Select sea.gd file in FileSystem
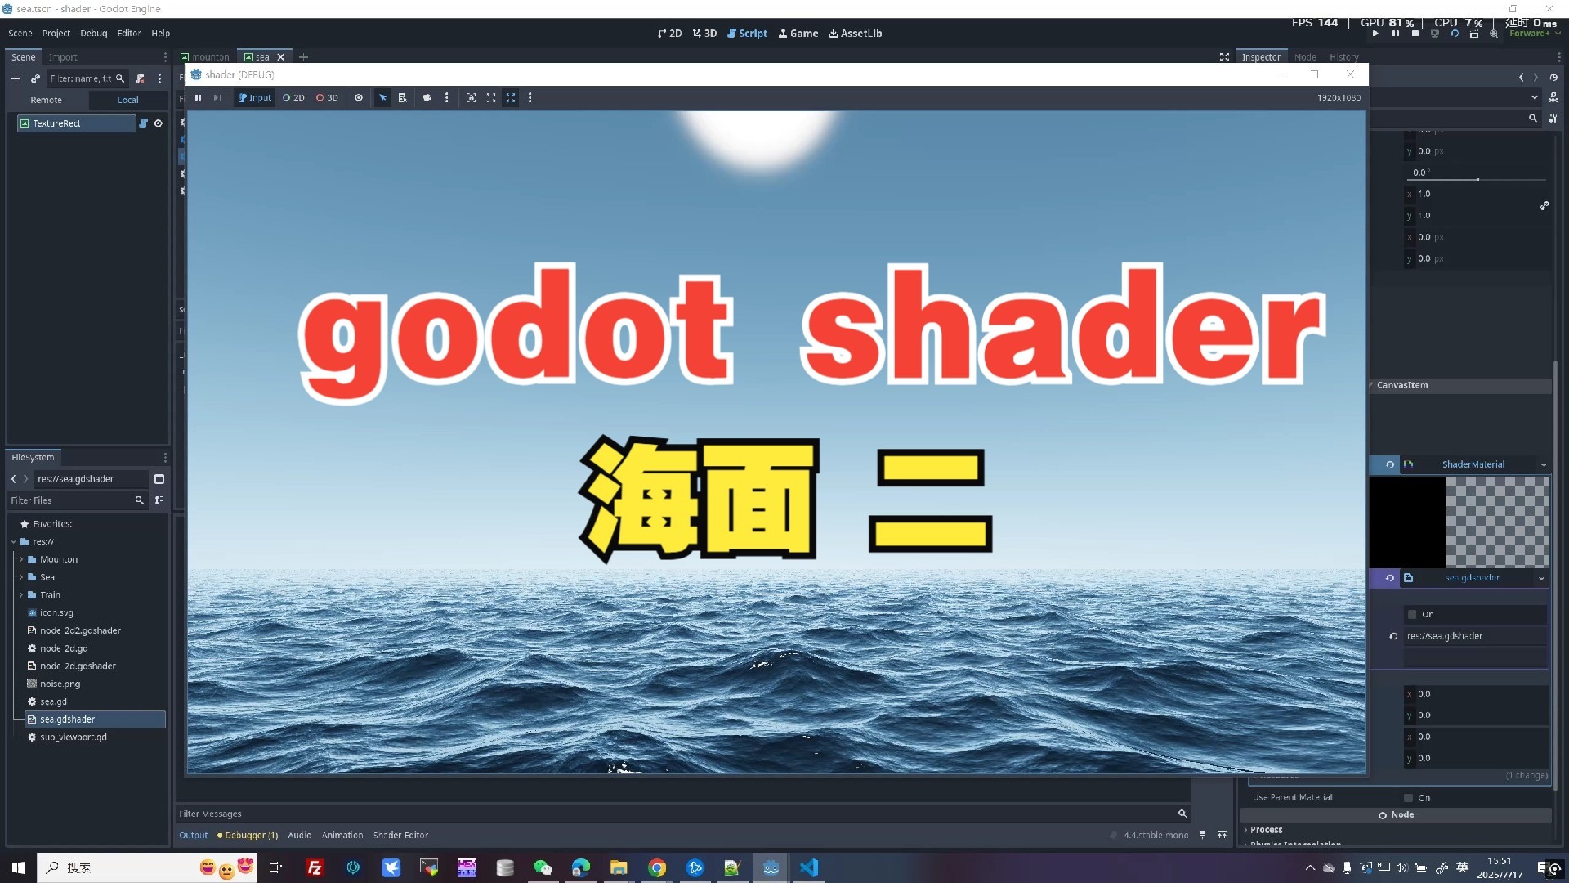The height and width of the screenshot is (883, 1569). [x=53, y=702]
